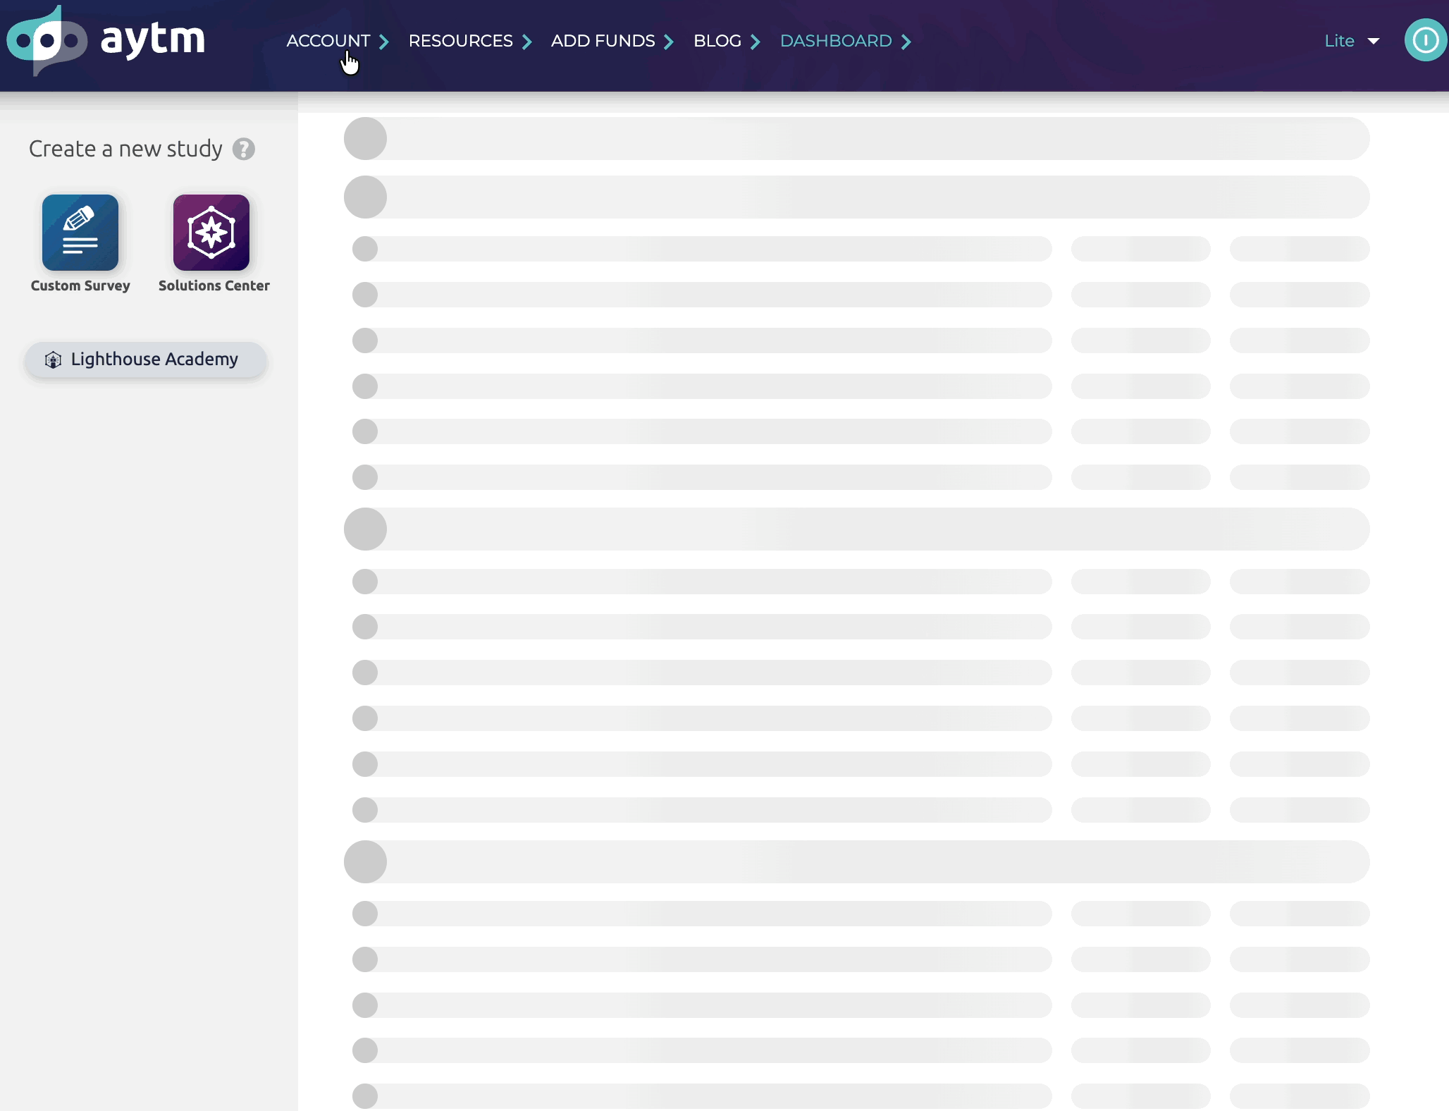Open the RESOURCES menu
This screenshot has width=1449, height=1111.
[461, 41]
